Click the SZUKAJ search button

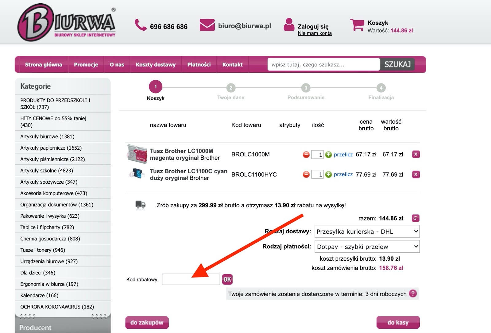pyautogui.click(x=397, y=64)
